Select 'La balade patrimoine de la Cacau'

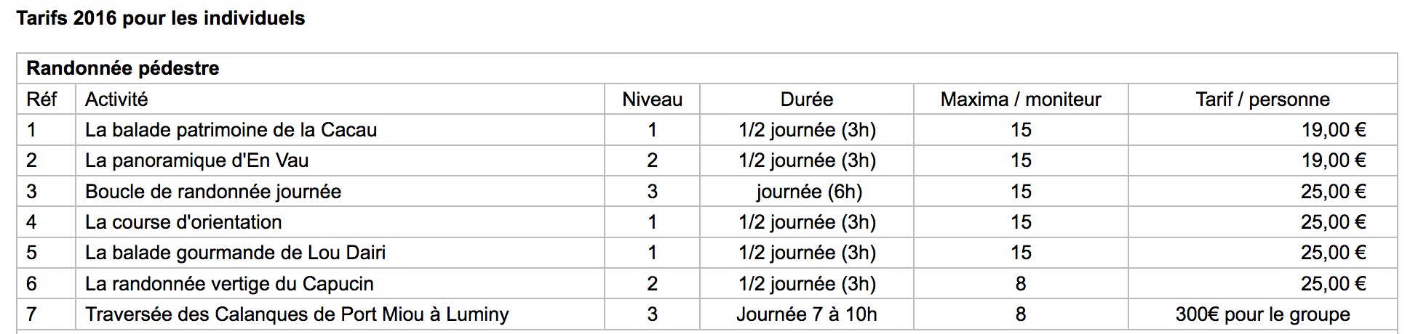pyautogui.click(x=231, y=130)
